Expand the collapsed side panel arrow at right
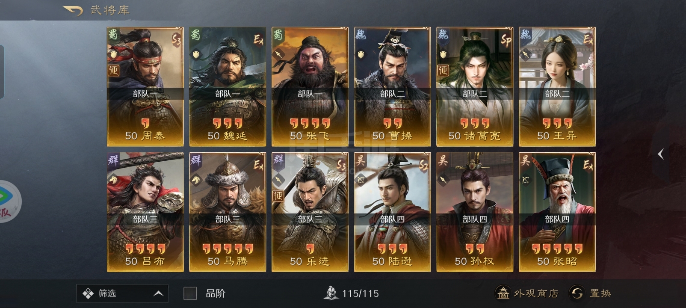Screen dimensions: 686x308 [661, 154]
